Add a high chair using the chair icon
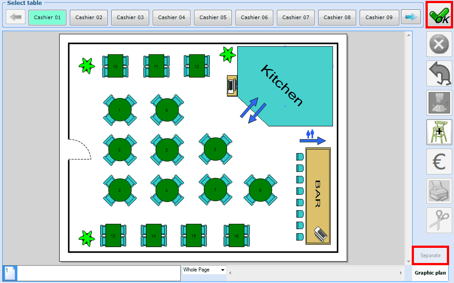454x283 pixels. [439, 132]
